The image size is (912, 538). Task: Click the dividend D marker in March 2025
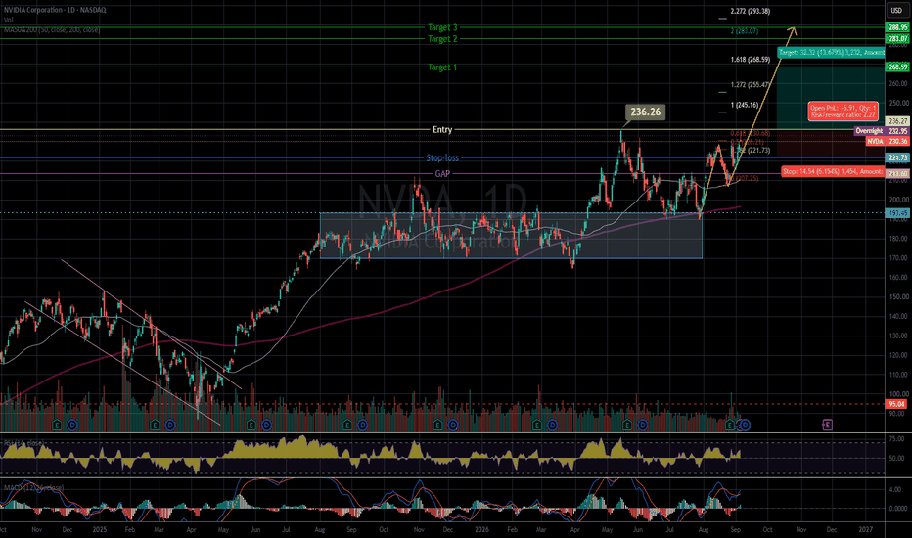pyautogui.click(x=170, y=426)
